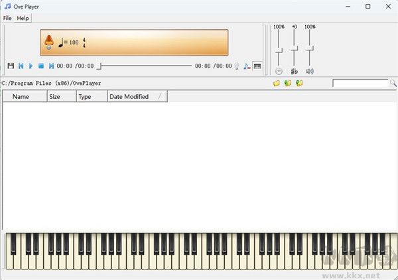Click the playback position slider handle
Screen dimensions: 398x280
coord(99,66)
